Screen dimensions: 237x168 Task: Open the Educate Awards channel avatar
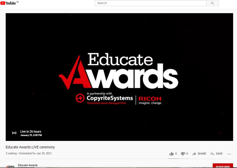point(10,165)
